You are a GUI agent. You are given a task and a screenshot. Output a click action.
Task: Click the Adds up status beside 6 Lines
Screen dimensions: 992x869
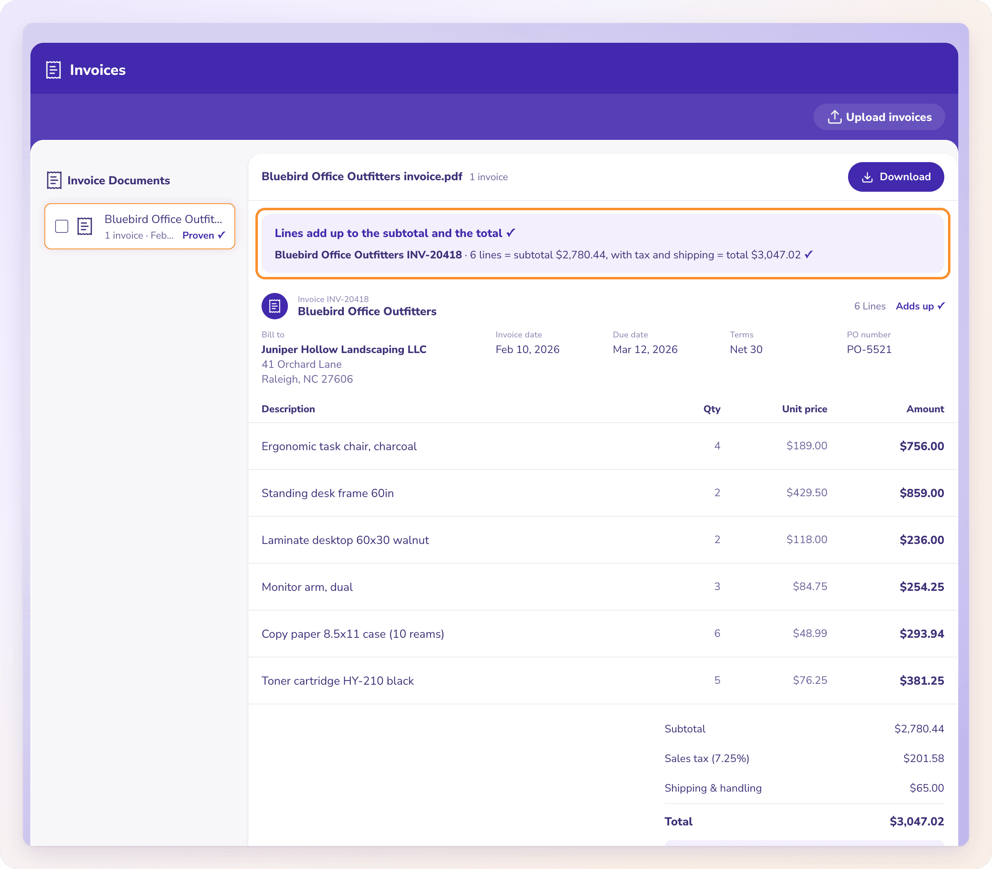[x=920, y=306]
